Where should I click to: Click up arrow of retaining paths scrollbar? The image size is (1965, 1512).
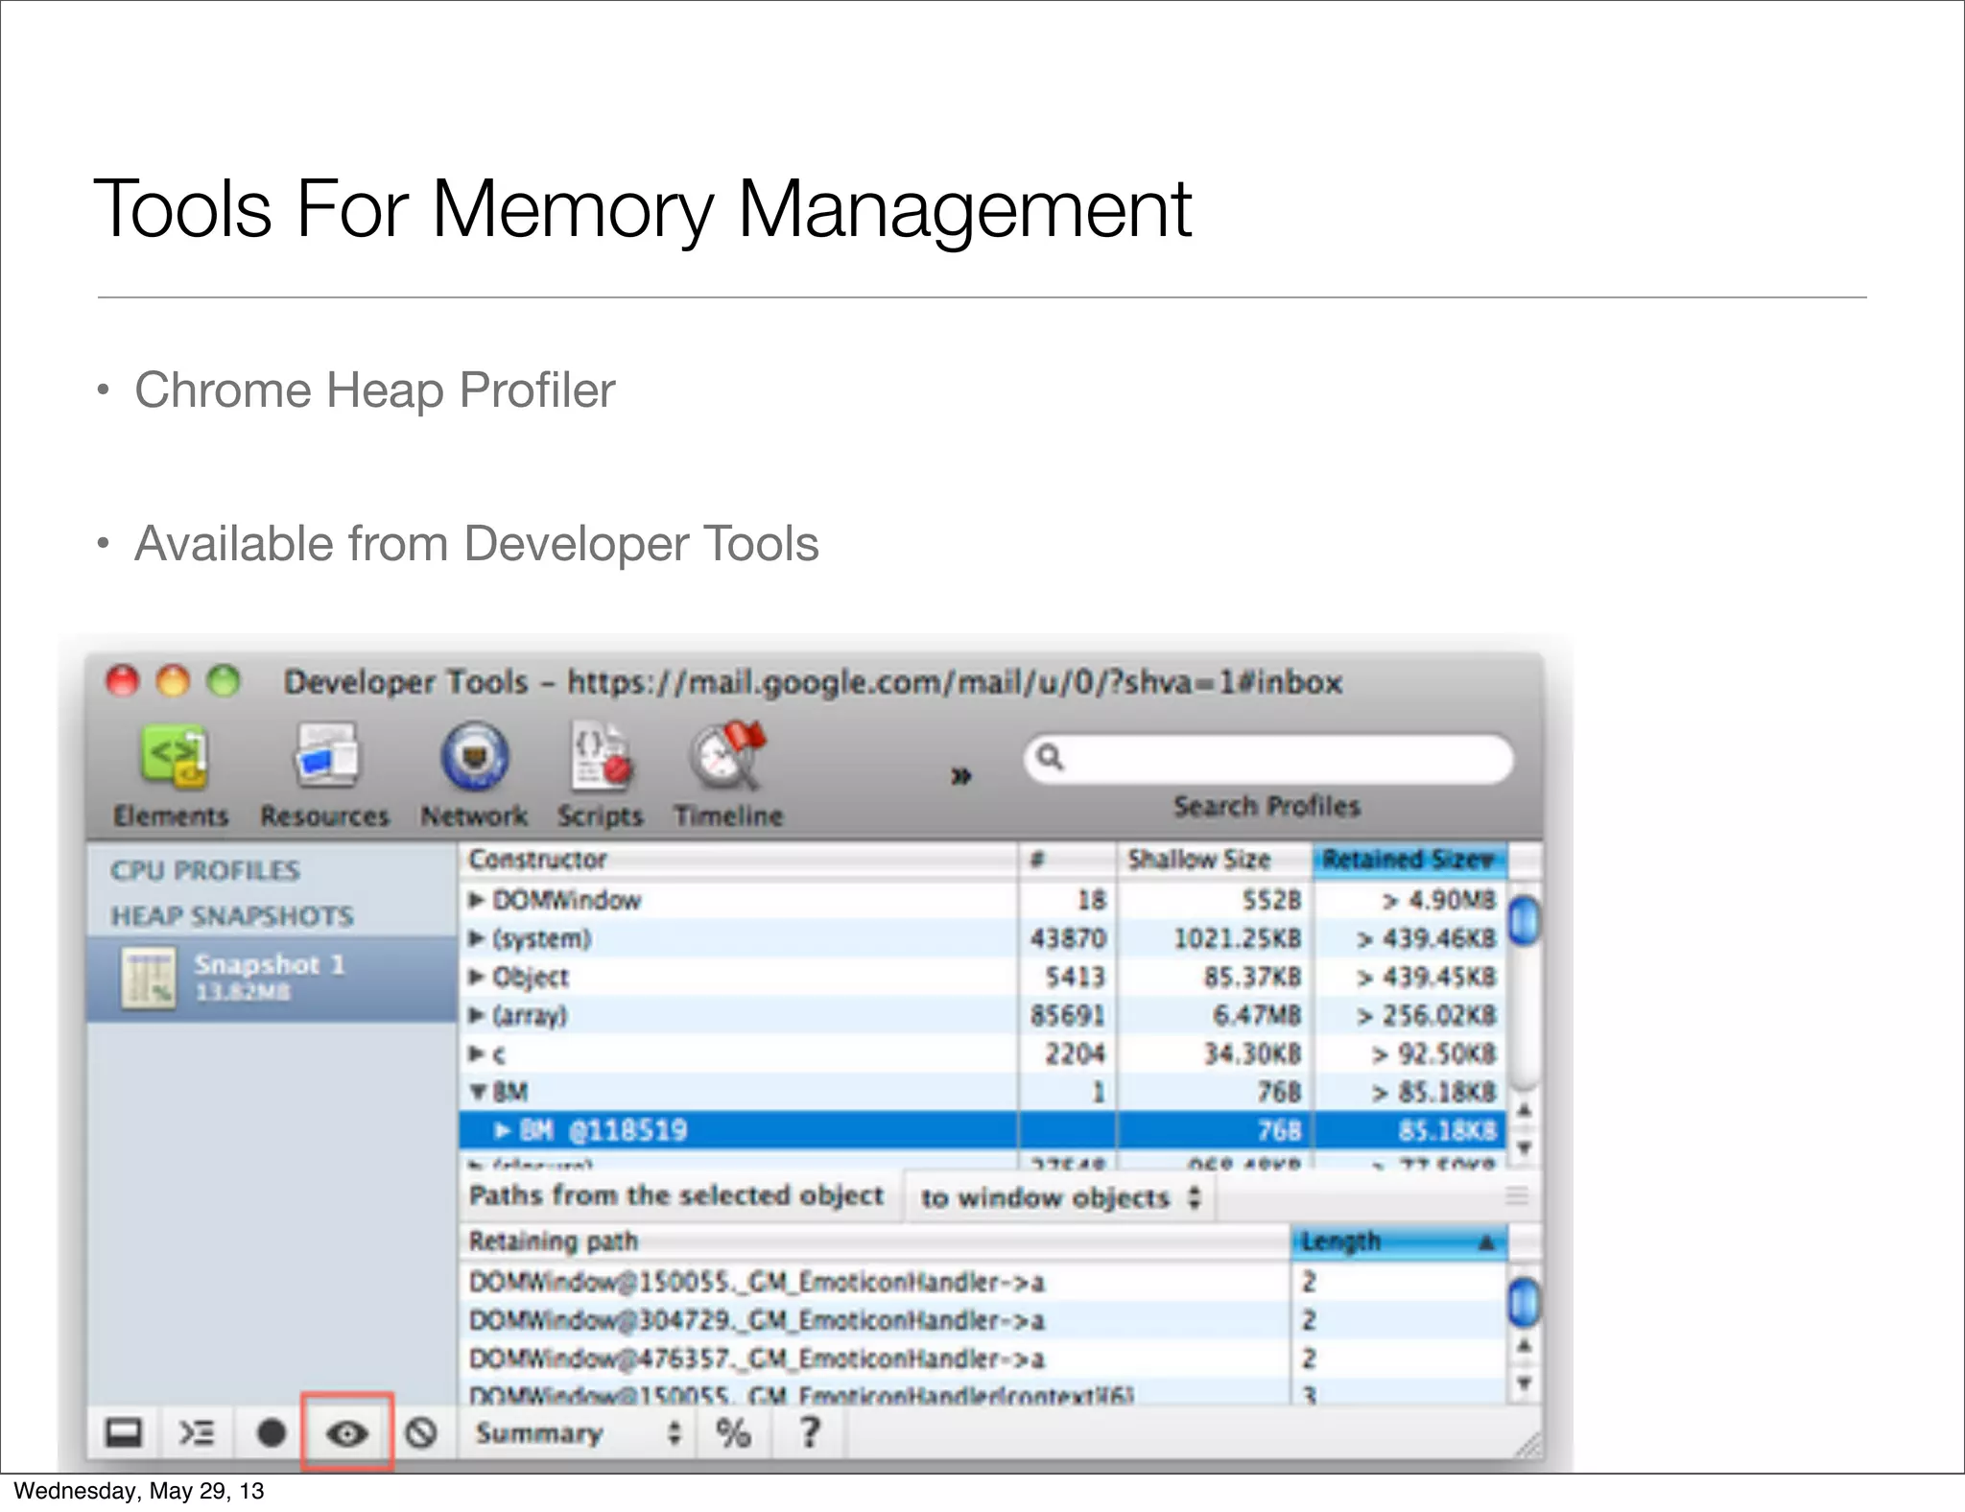tap(1524, 1345)
